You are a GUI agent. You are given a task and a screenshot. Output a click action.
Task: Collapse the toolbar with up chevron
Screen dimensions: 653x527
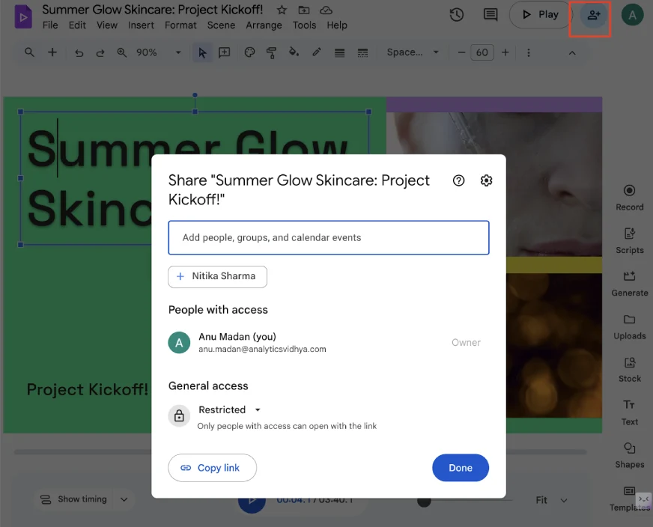(x=572, y=53)
